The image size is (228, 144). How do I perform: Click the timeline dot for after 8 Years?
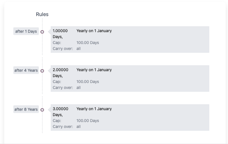pos(42,110)
